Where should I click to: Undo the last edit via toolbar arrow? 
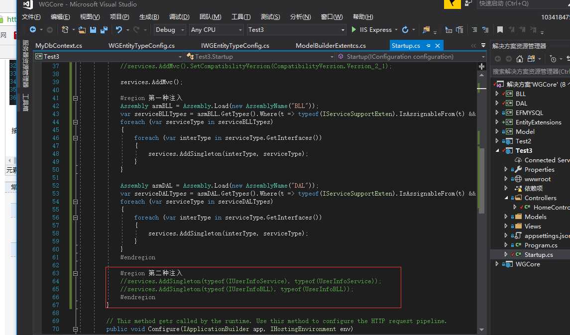tap(119, 30)
